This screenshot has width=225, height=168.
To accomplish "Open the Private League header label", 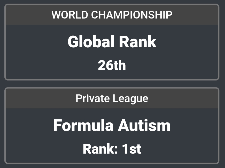I will pos(112,99).
